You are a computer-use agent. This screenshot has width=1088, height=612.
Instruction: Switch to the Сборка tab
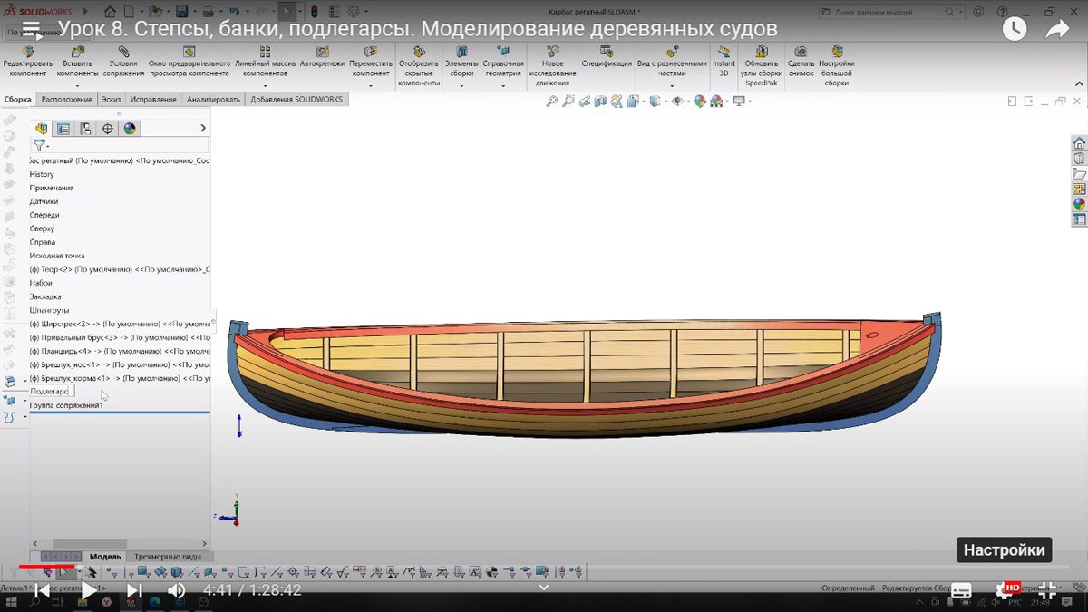18,100
